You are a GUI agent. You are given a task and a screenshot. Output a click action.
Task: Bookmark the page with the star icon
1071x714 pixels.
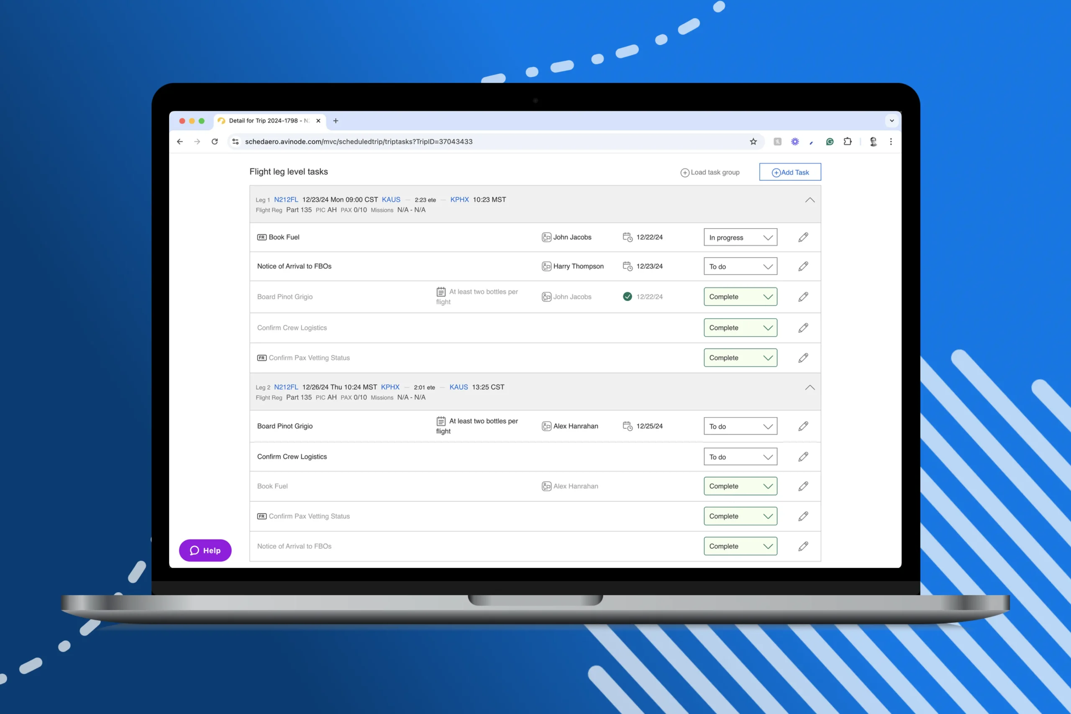[x=753, y=142]
